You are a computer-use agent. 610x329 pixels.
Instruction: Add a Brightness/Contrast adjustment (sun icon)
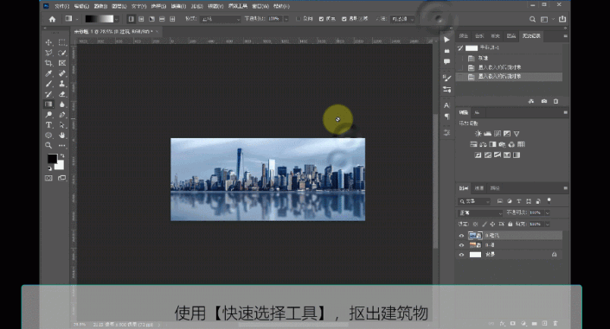[x=478, y=134]
